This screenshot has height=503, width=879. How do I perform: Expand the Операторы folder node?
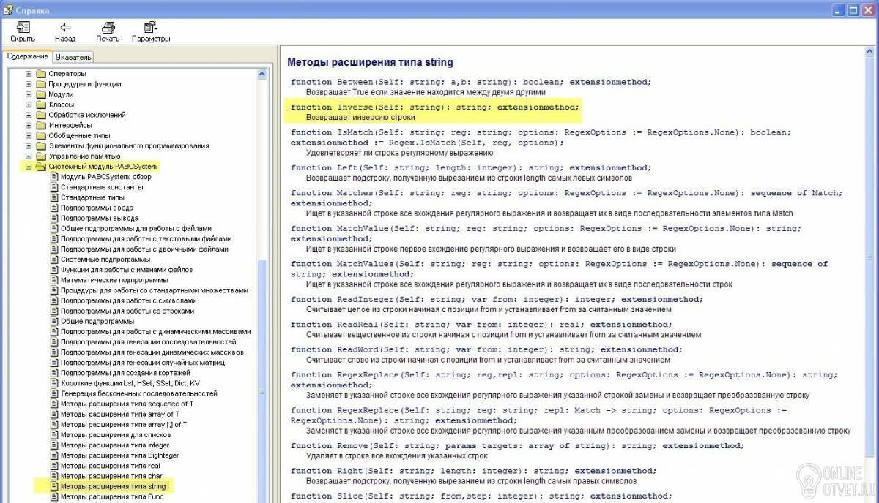coord(29,74)
